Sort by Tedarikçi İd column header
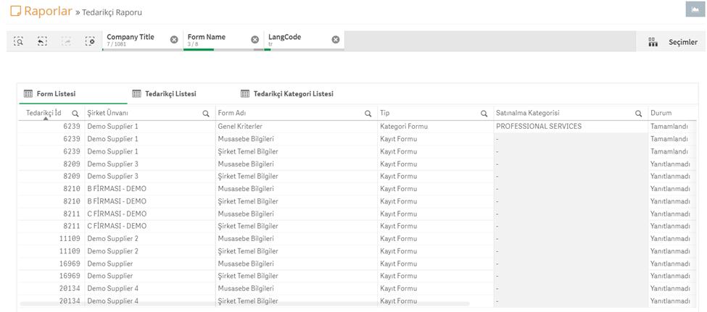This screenshot has height=312, width=707. tap(44, 113)
